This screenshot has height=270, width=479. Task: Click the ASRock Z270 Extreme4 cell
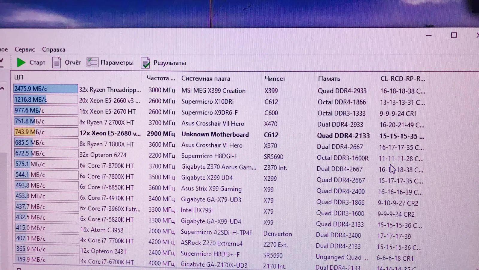[x=212, y=243]
